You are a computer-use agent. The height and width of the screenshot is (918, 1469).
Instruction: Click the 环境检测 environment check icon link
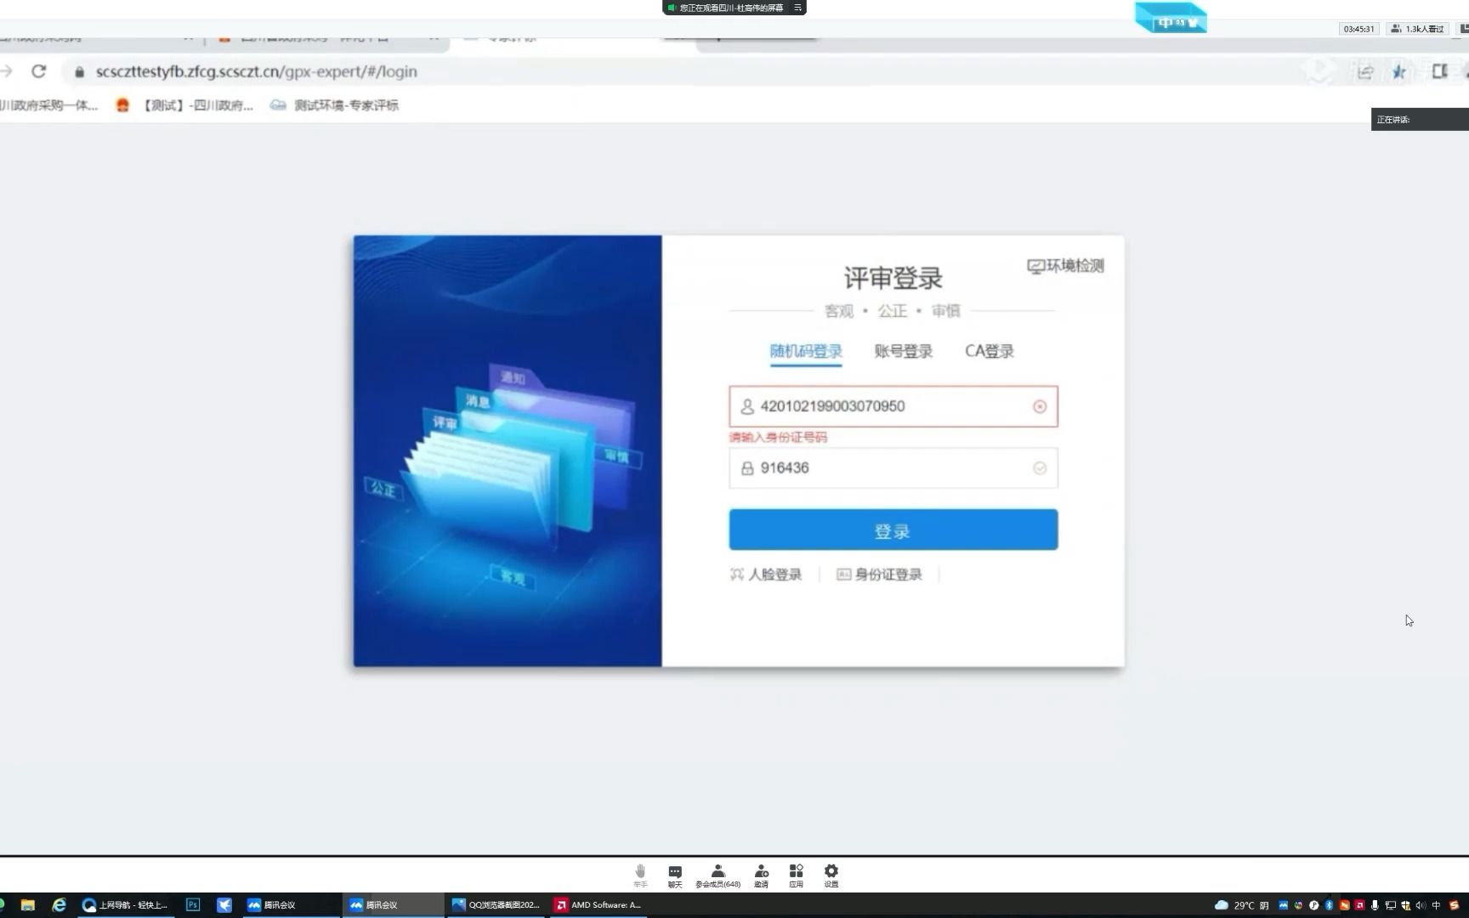tap(1065, 266)
